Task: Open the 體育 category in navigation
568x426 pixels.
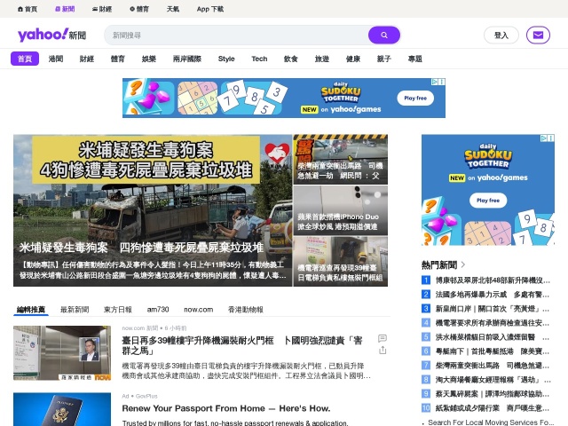Action: 118,59
